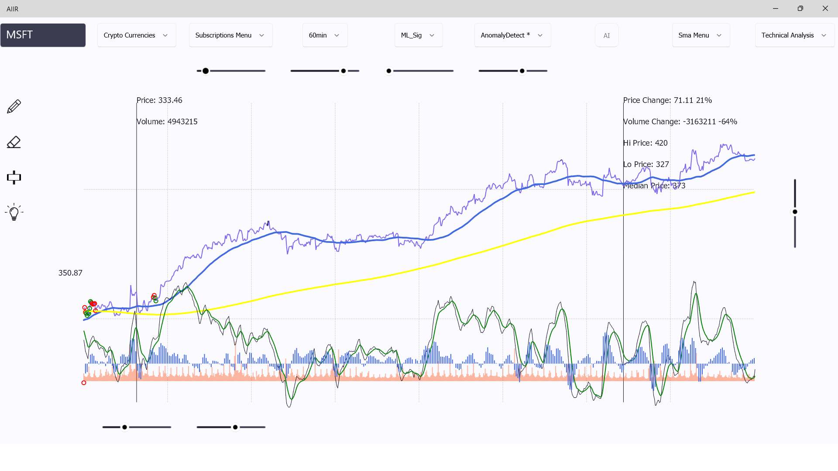The height and width of the screenshot is (471, 838).
Task: Open the ML_Sig dropdown menu
Action: (419, 35)
